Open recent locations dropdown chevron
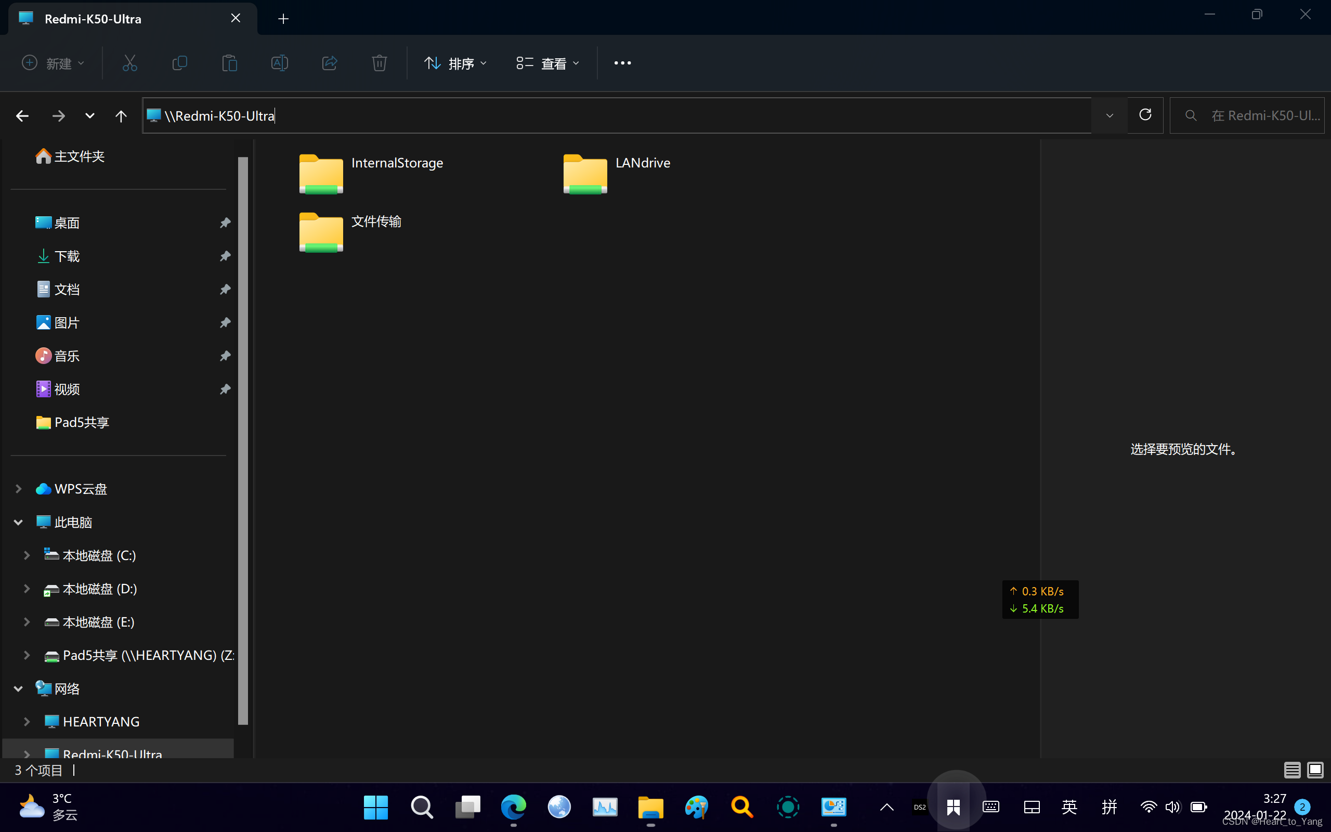Image resolution: width=1331 pixels, height=832 pixels. [x=89, y=115]
